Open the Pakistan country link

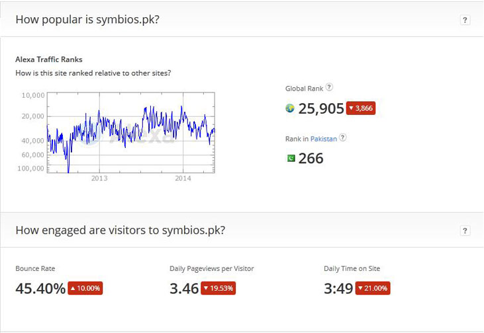click(324, 138)
